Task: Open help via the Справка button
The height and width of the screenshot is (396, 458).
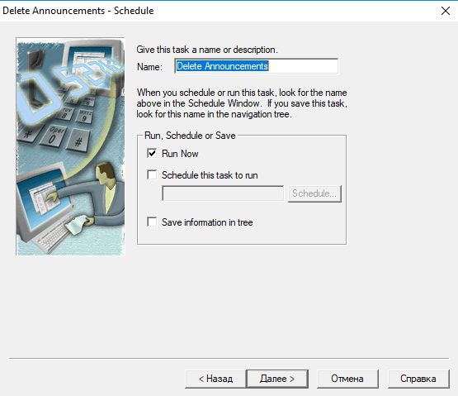Action: click(418, 379)
